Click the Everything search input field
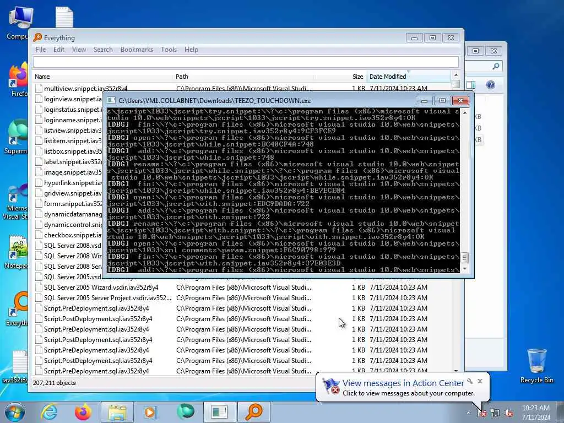Screen dimensions: 564x423 pos(246,62)
